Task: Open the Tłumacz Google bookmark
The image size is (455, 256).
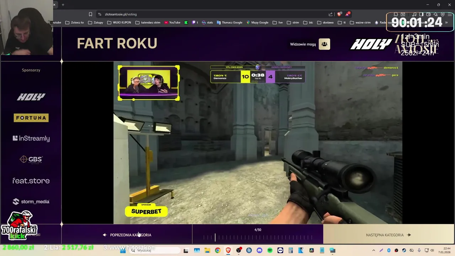Action: (229, 22)
